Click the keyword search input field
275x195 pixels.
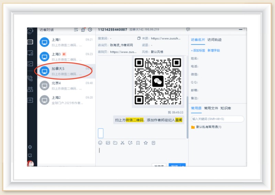(x=217, y=119)
